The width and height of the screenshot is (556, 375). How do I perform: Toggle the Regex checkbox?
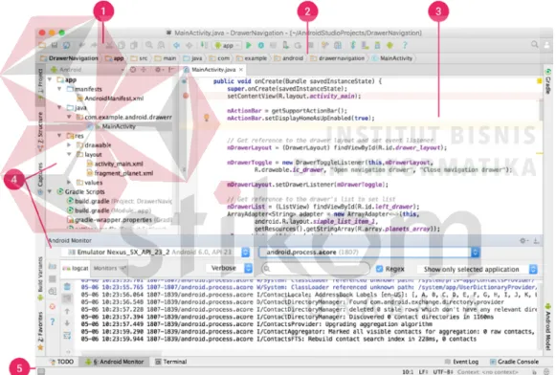click(x=379, y=269)
